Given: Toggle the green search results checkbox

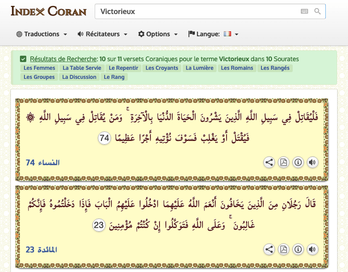Looking at the screenshot, I should 23,59.
